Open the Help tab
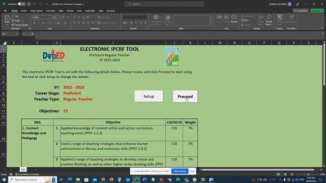This screenshot has height=183, width=326. 101,11
